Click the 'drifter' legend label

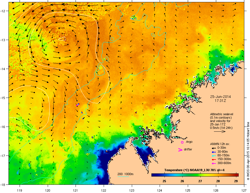(x=188, y=149)
